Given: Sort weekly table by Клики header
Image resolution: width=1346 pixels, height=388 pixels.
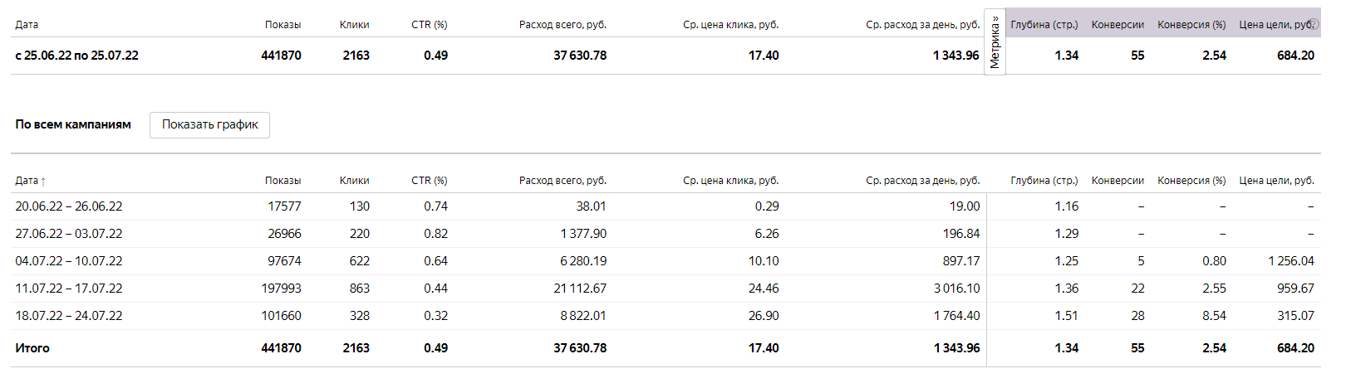Looking at the screenshot, I should point(354,180).
